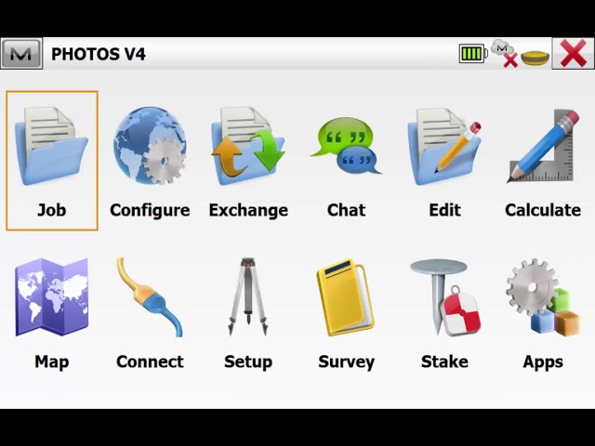Screen dimensions: 595x446
Task: Check the green battery status indicator
Action: click(472, 54)
